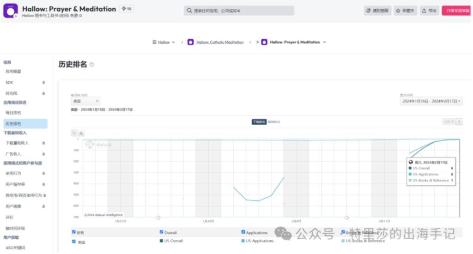The image size is (473, 254).
Task: Click the reset zoom icon above the chart
Action: pyautogui.click(x=74, y=133)
